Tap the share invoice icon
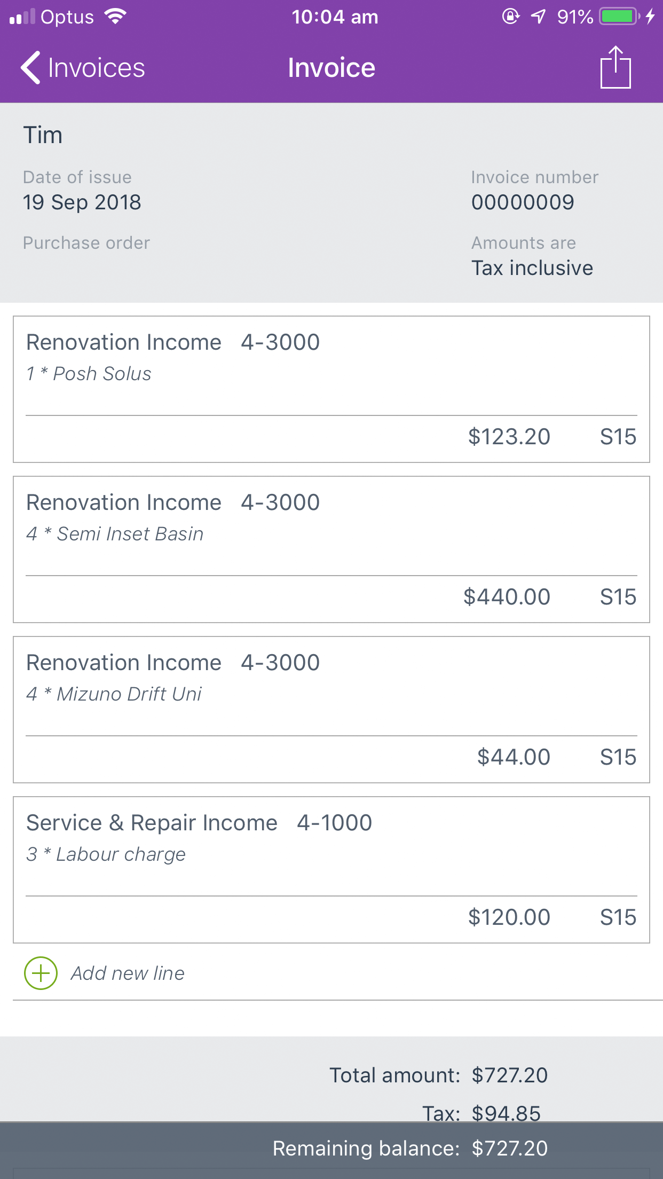 point(615,67)
